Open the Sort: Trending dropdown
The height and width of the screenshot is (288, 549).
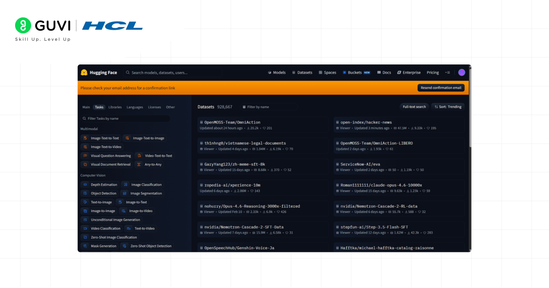point(448,107)
